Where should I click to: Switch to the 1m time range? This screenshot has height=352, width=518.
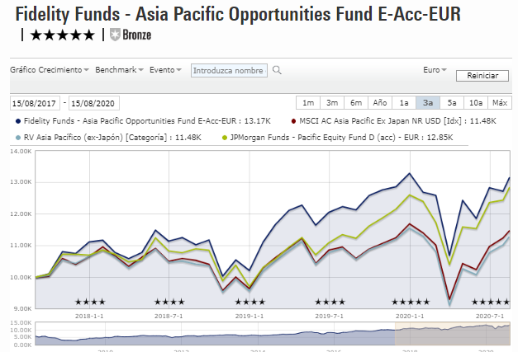pos(308,103)
